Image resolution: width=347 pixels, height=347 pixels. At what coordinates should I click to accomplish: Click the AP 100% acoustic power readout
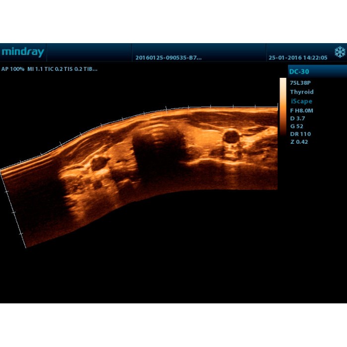point(13,69)
